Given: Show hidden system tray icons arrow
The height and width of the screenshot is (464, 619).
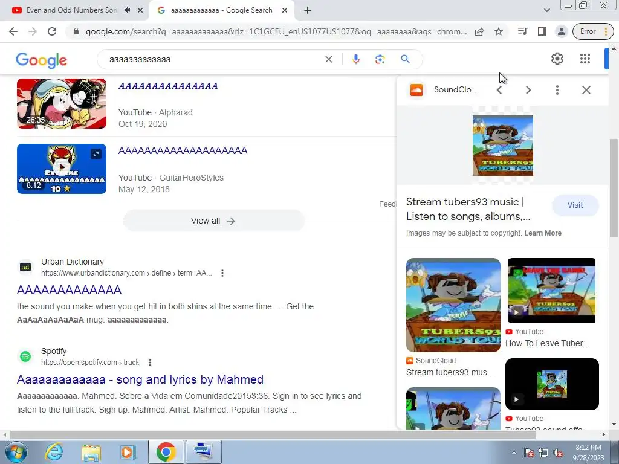Looking at the screenshot, I should 514,453.
